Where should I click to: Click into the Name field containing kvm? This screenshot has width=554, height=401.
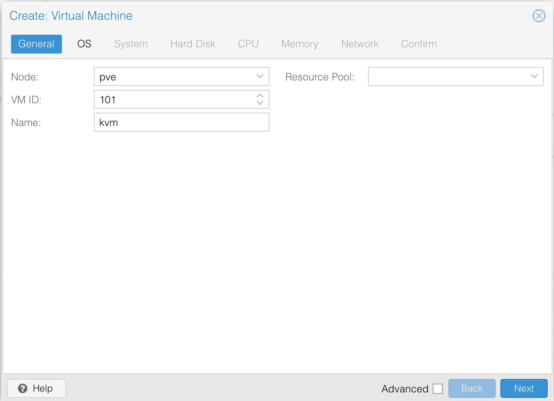point(181,122)
